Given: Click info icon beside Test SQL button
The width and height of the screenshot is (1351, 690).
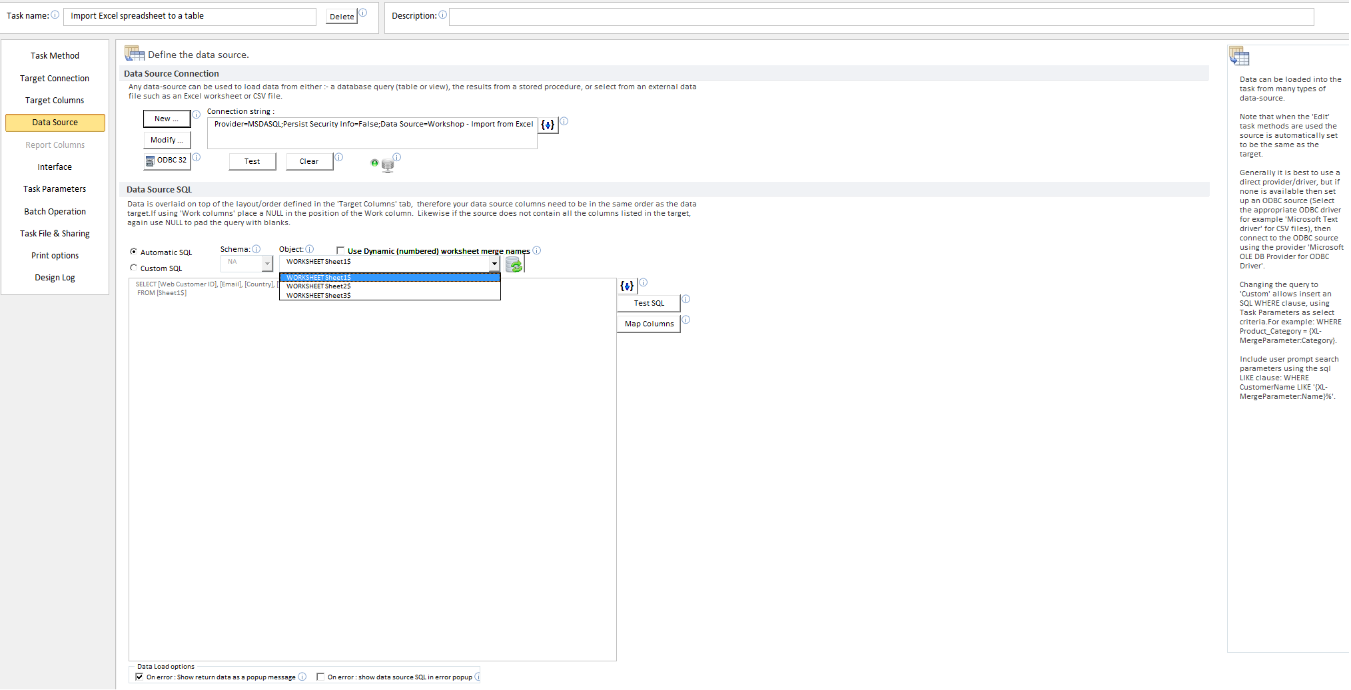Looking at the screenshot, I should [686, 299].
